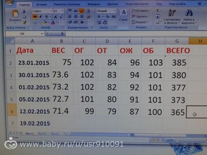
Task: Click the Удалить cells button
Action: (x=141, y=16)
